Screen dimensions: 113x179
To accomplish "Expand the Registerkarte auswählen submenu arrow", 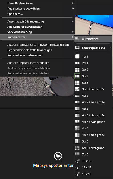I will [73, 9].
